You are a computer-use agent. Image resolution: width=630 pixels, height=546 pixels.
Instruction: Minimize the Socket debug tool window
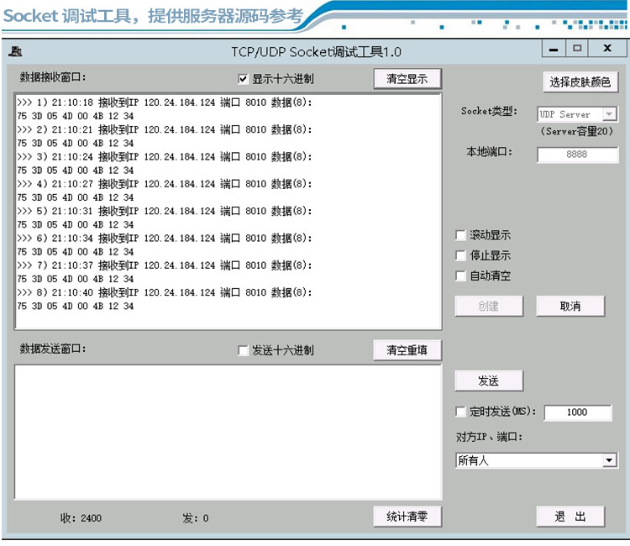[x=554, y=49]
